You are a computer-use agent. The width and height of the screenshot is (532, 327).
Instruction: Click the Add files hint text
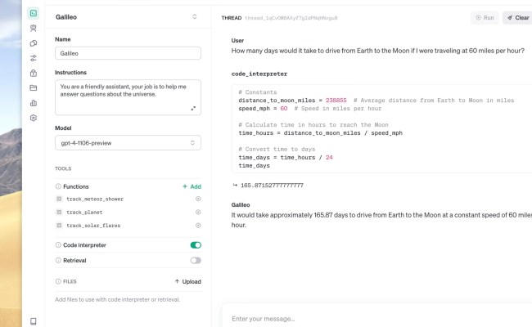pos(117,299)
